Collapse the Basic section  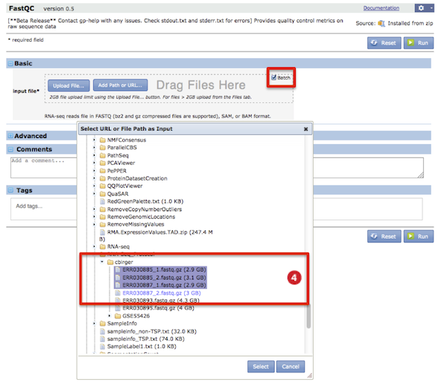[10, 64]
